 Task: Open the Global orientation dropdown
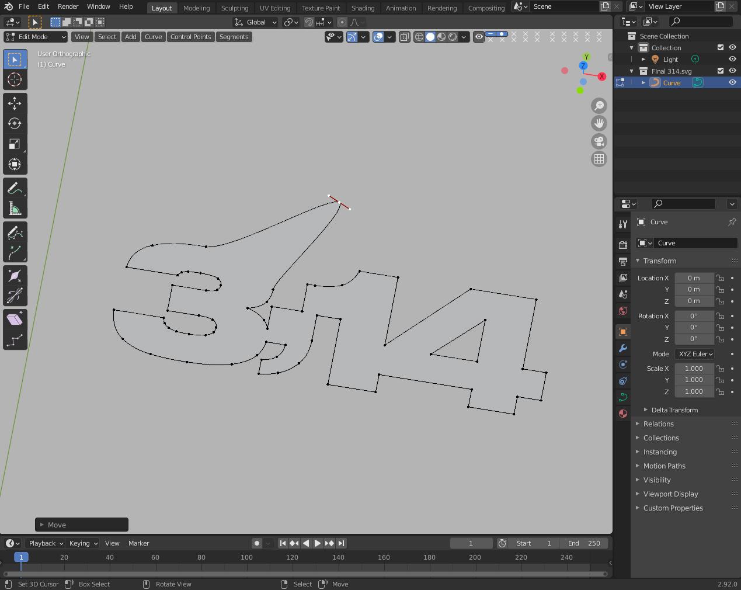pyautogui.click(x=256, y=22)
